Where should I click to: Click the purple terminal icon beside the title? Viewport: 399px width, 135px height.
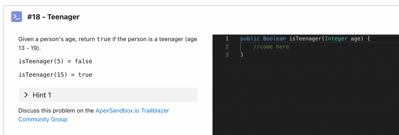[16, 17]
